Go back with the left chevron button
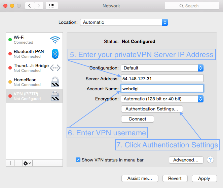The width and height of the screenshot is (223, 188). click(30, 6)
